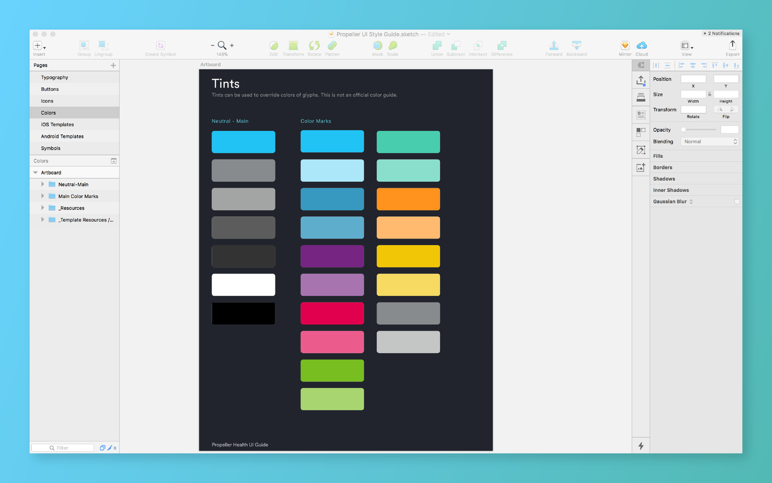Toggle slice filter in layer list
This screenshot has height=483, width=772.
coord(109,448)
